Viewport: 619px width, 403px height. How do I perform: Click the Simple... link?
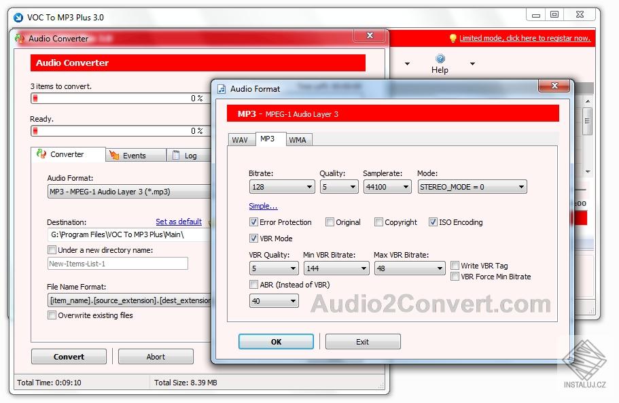coord(263,206)
